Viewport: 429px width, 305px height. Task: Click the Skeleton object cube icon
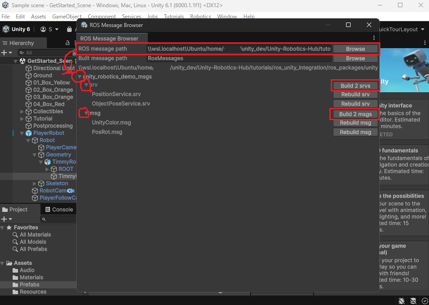pos(41,184)
